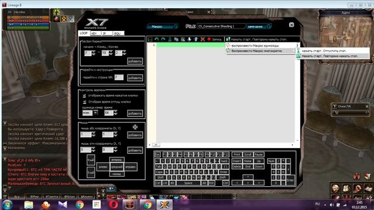The height and width of the screenshot is (210, 374).
Task: Click the Esc key on virtual keyboard
Action: tap(158, 155)
